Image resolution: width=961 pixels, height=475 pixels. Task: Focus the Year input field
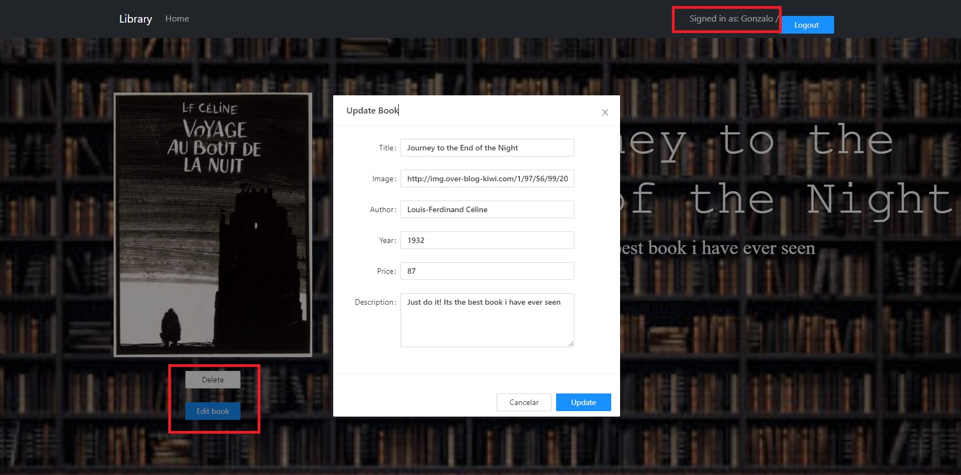coord(487,240)
